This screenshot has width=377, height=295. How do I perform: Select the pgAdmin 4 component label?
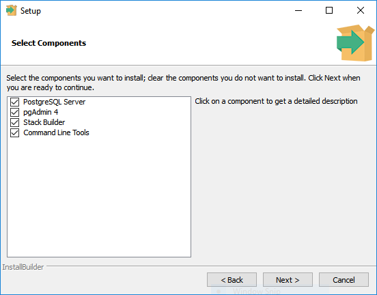tap(40, 112)
